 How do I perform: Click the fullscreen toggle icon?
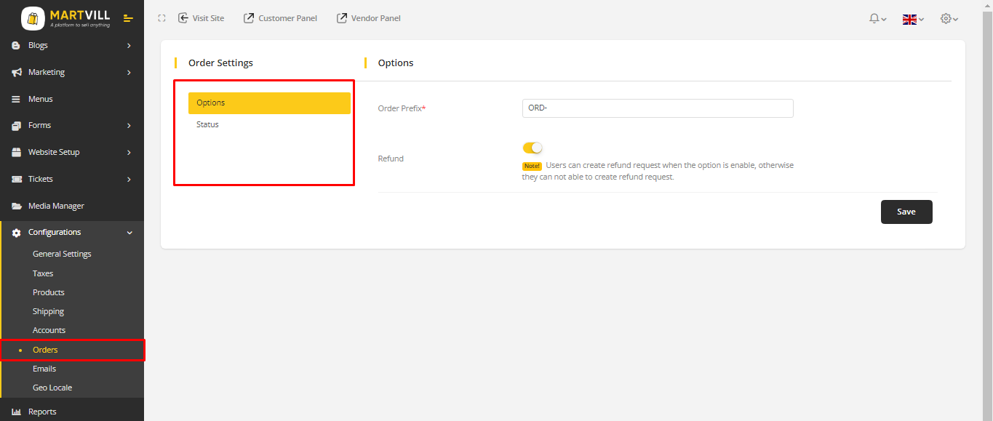162,18
